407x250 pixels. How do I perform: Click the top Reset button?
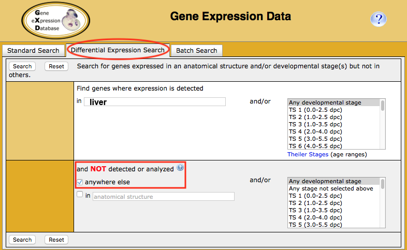tap(56, 66)
